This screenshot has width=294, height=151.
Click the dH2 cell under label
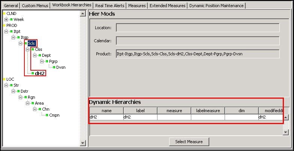(x=140, y=117)
